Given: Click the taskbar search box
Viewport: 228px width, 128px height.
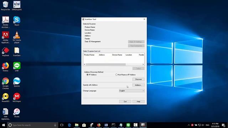Looking at the screenshot, I should pos(33,125).
